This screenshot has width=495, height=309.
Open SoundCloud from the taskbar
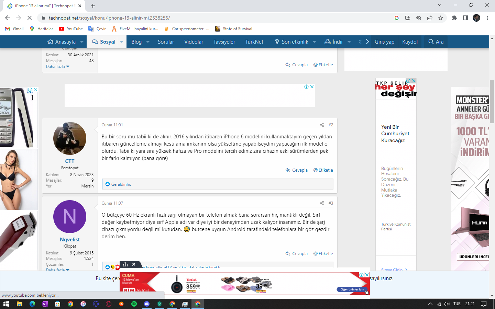[121, 304]
